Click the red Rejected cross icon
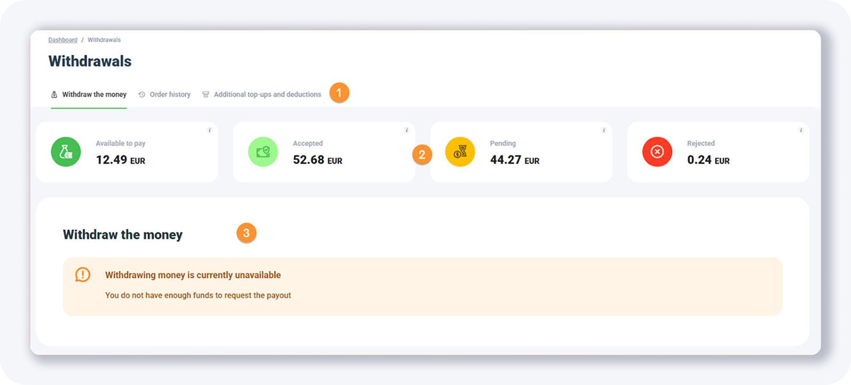 coord(657,152)
